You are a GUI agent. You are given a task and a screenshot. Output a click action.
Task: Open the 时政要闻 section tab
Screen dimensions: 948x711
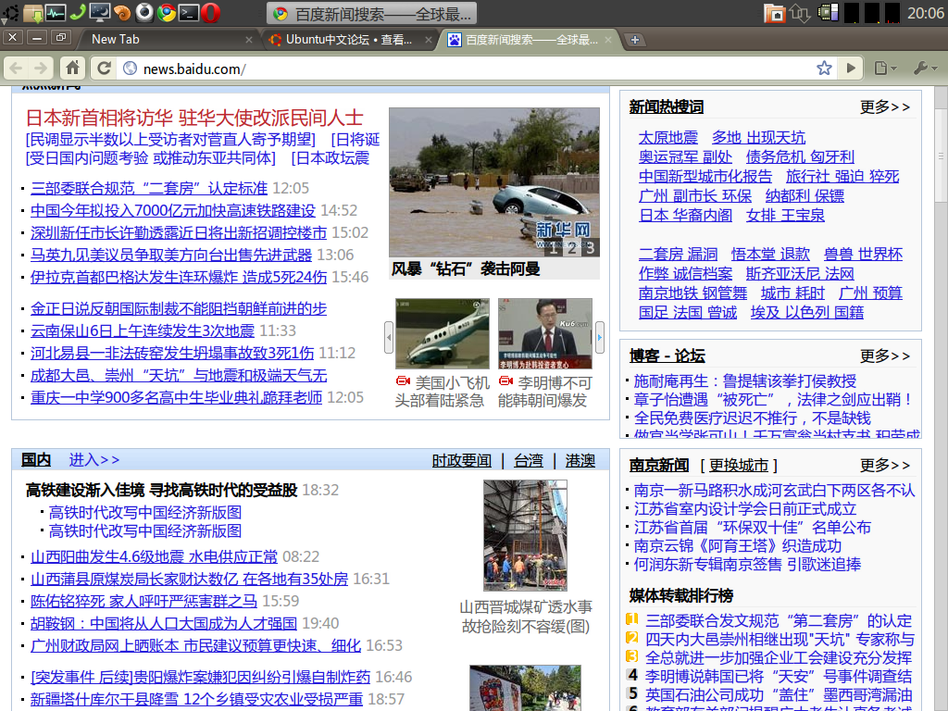[462, 461]
